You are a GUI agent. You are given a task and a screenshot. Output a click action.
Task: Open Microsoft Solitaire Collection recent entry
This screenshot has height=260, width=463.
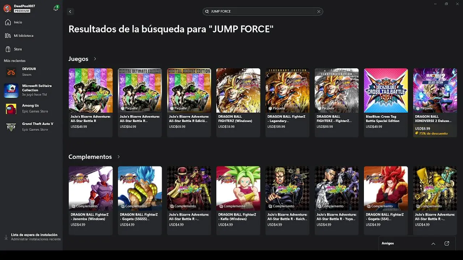click(31, 90)
